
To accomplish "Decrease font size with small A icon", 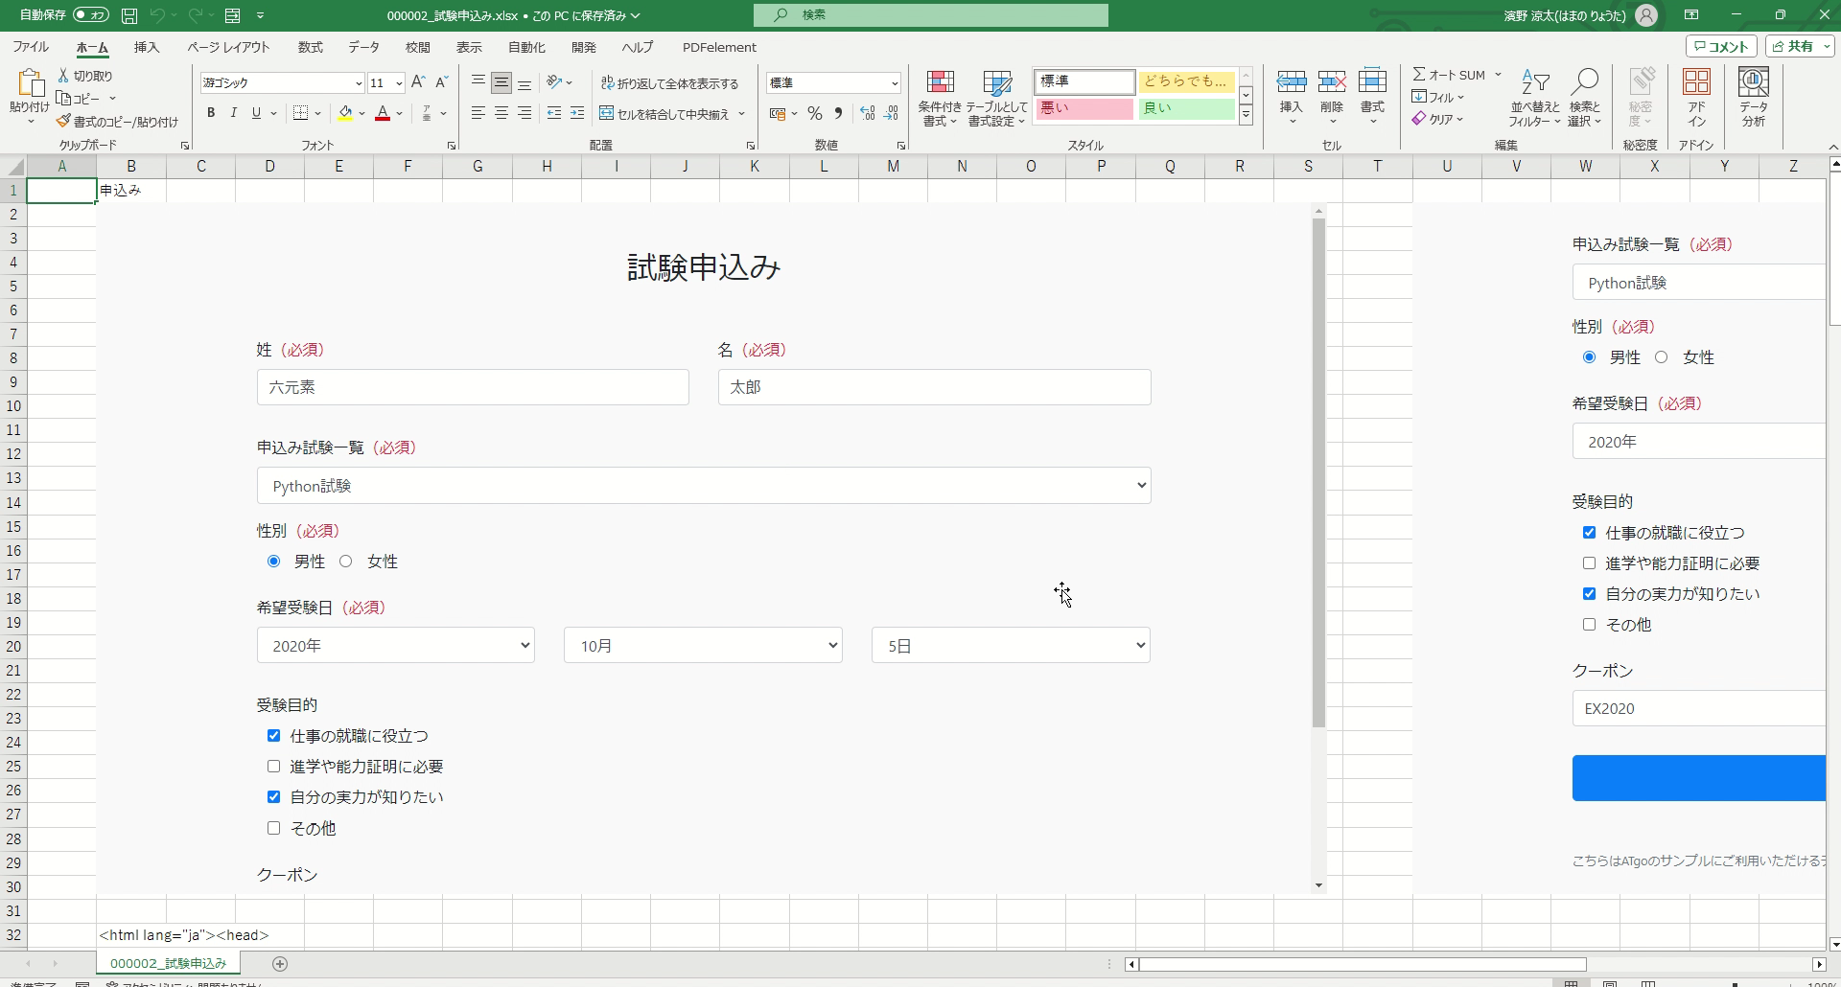I will click(442, 82).
